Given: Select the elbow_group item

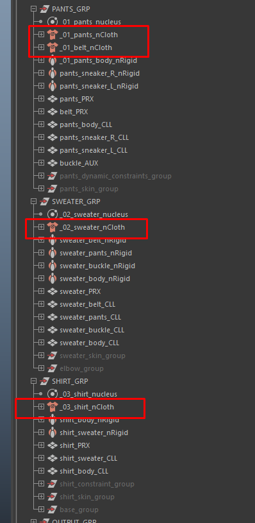Looking at the screenshot, I should (x=81, y=368).
